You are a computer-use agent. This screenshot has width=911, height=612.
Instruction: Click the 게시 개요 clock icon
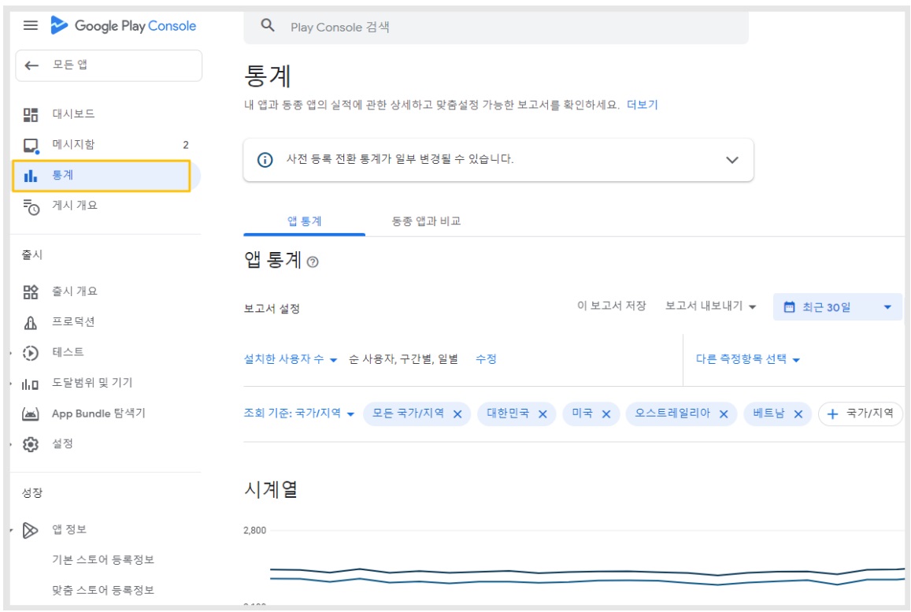point(31,206)
